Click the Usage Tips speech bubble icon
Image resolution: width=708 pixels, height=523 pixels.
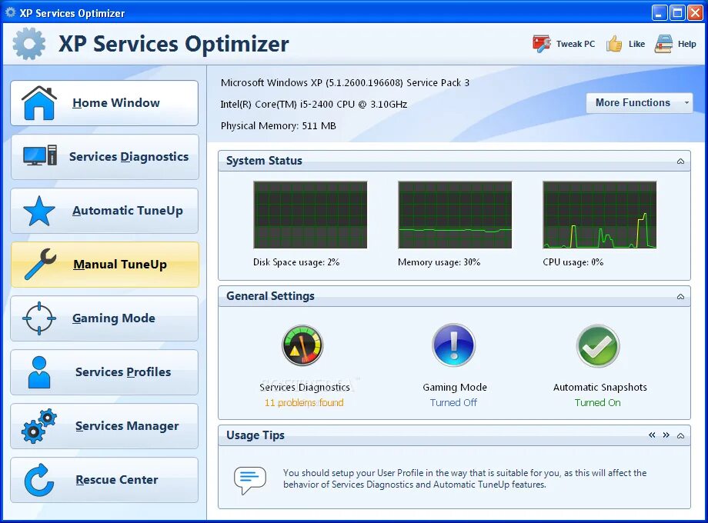[249, 480]
